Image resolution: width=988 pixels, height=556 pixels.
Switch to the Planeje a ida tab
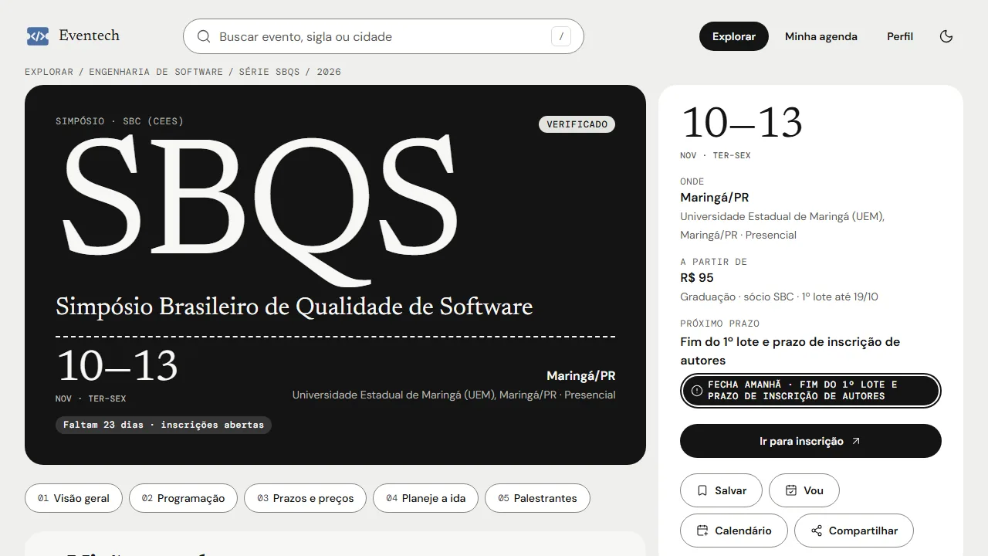[425, 498]
